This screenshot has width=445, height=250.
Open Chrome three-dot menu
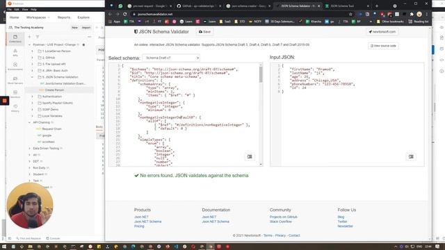(x=426, y=14)
